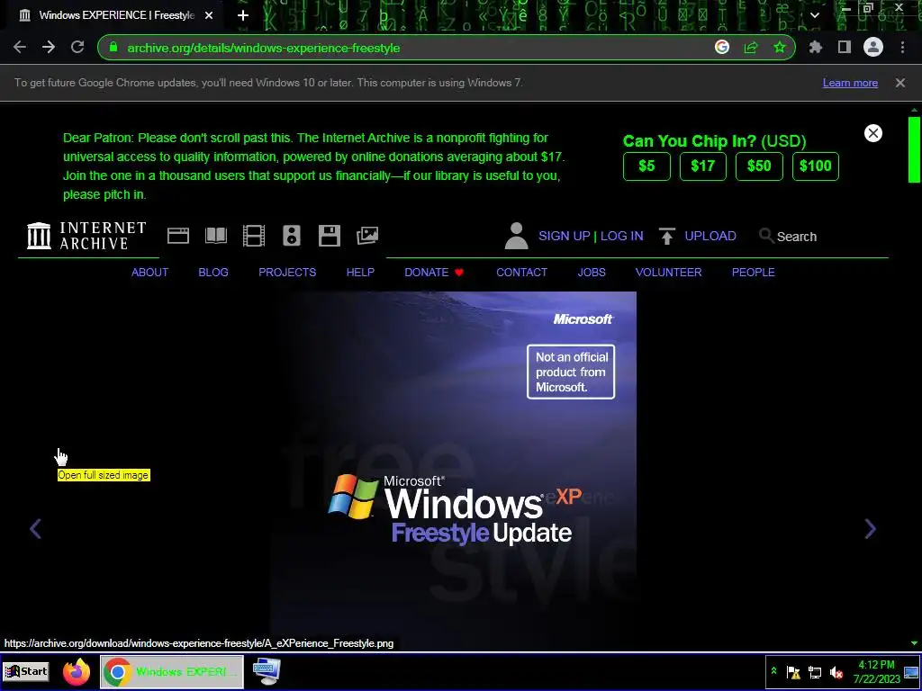Click the network tray icon

(815, 672)
